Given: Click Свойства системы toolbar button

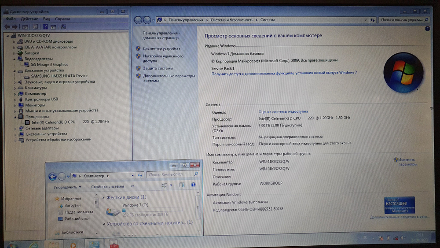Looking at the screenshot, I should pyautogui.click(x=107, y=186).
